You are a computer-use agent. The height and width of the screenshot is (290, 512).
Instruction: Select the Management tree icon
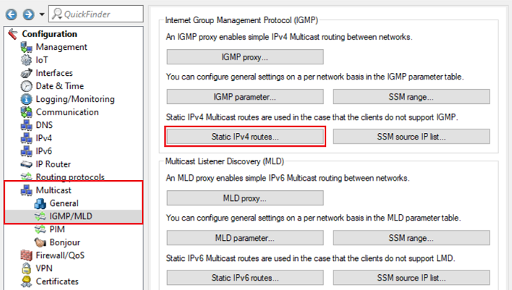coord(25,47)
